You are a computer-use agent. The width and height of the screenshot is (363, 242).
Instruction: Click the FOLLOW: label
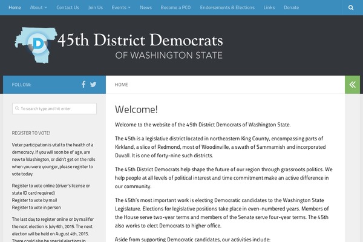point(22,85)
